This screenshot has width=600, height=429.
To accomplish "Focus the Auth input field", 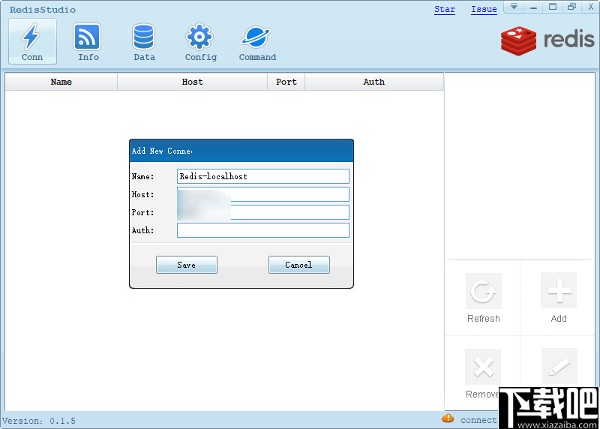I will click(x=263, y=230).
